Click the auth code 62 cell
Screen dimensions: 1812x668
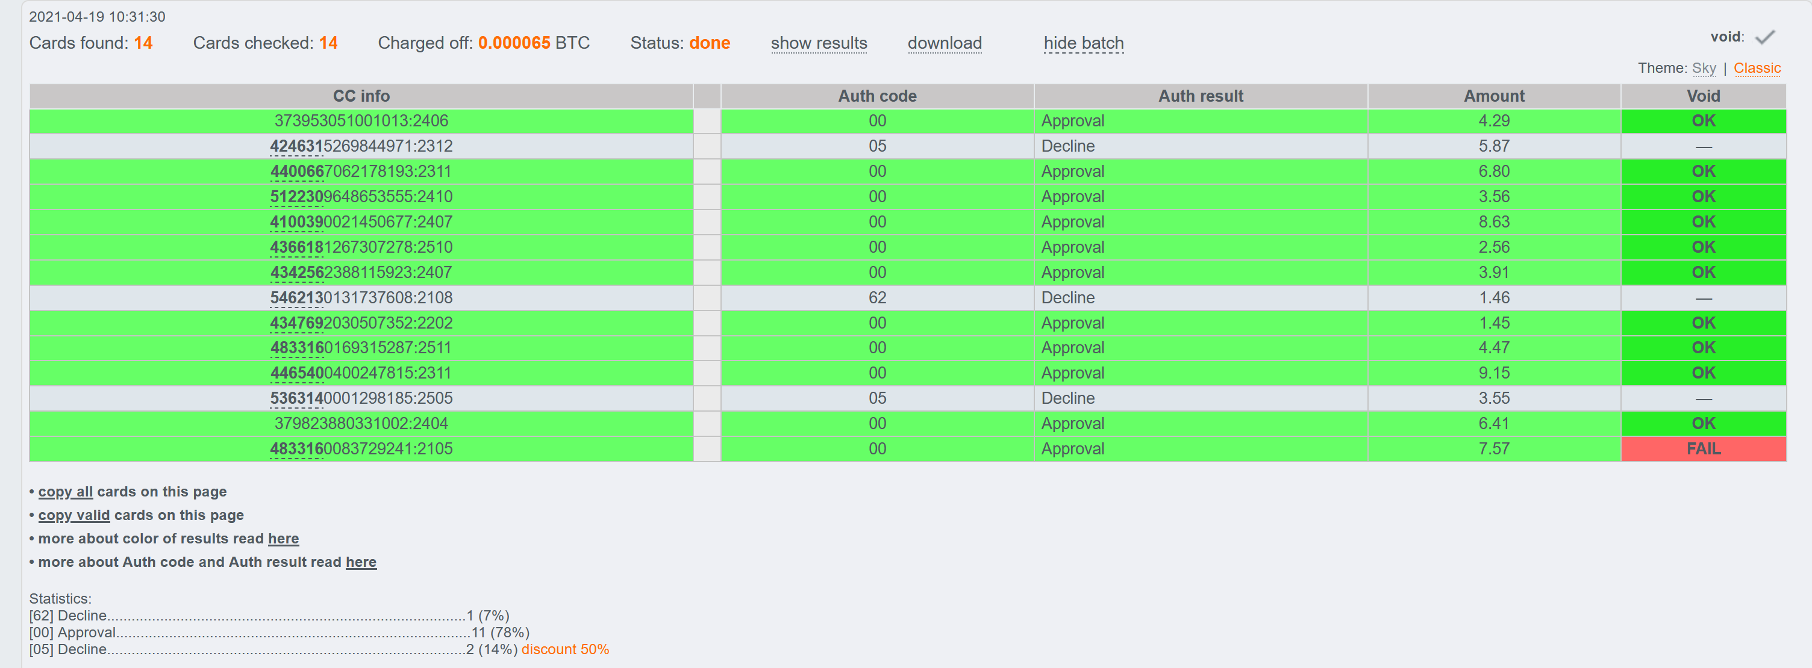[x=877, y=298]
